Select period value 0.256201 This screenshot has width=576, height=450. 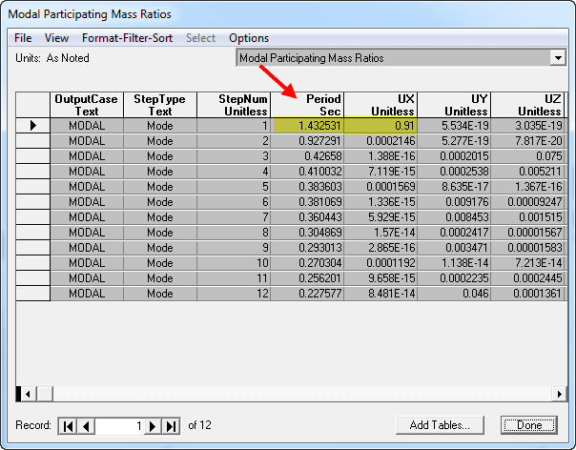[307, 278]
